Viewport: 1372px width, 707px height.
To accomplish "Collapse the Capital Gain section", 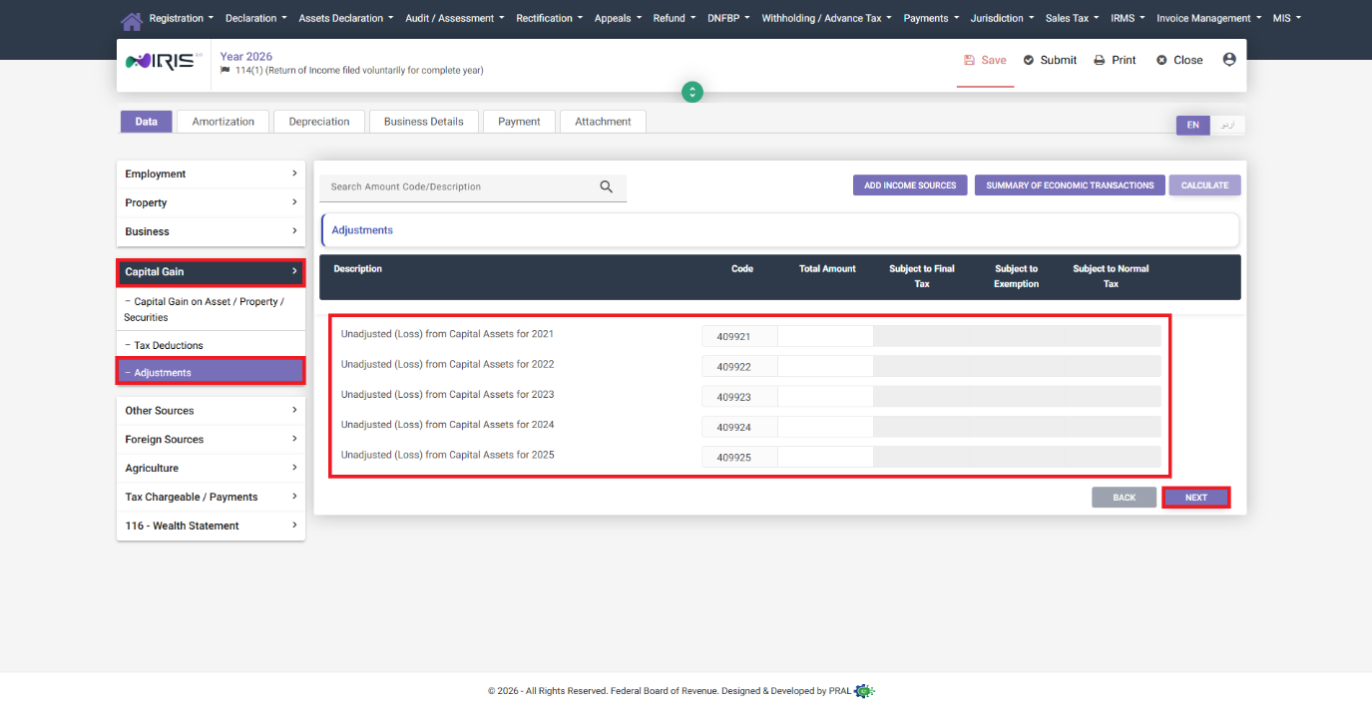I will coord(211,271).
